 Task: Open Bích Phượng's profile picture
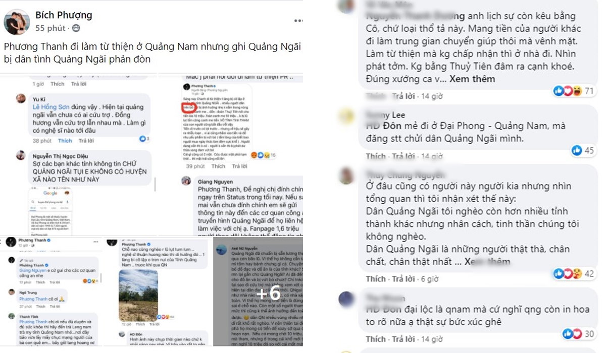[16, 22]
